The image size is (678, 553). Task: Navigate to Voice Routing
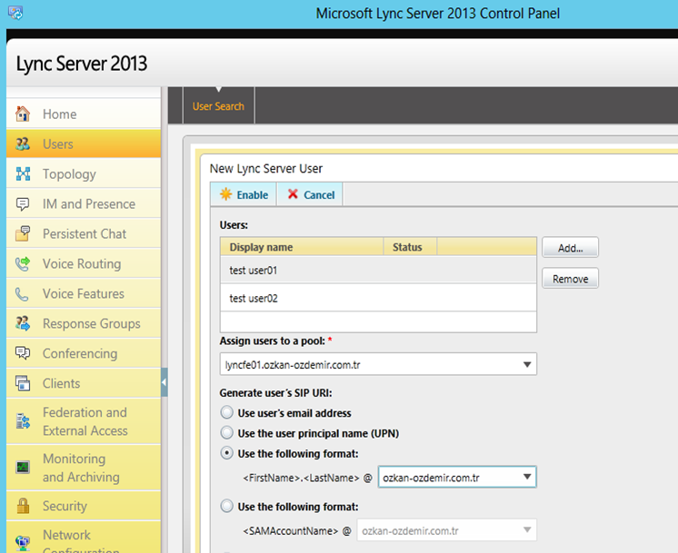84,263
